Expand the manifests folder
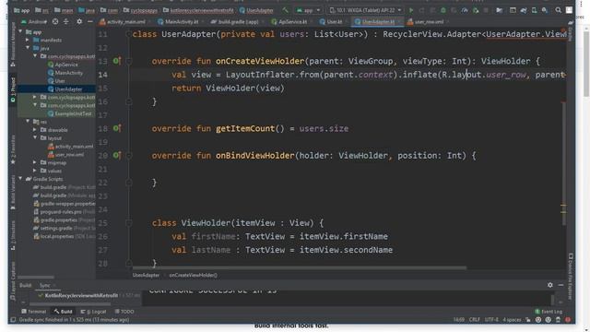This screenshot has width=590, height=332. click(x=28, y=40)
